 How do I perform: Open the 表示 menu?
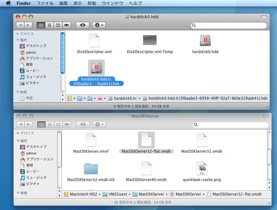78,3
